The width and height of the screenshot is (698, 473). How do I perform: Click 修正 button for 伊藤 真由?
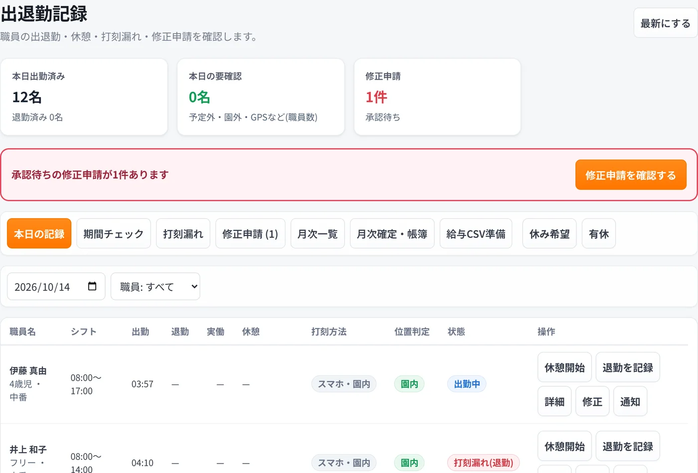pos(592,401)
